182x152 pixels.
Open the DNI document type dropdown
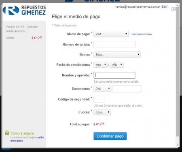[102, 89]
